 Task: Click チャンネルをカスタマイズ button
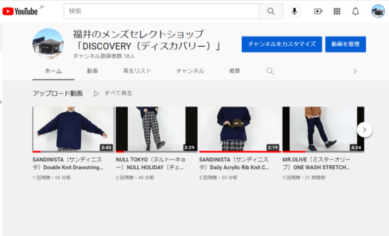(282, 44)
